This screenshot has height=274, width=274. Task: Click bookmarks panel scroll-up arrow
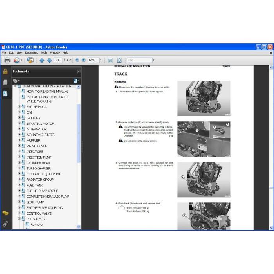coord(79,87)
